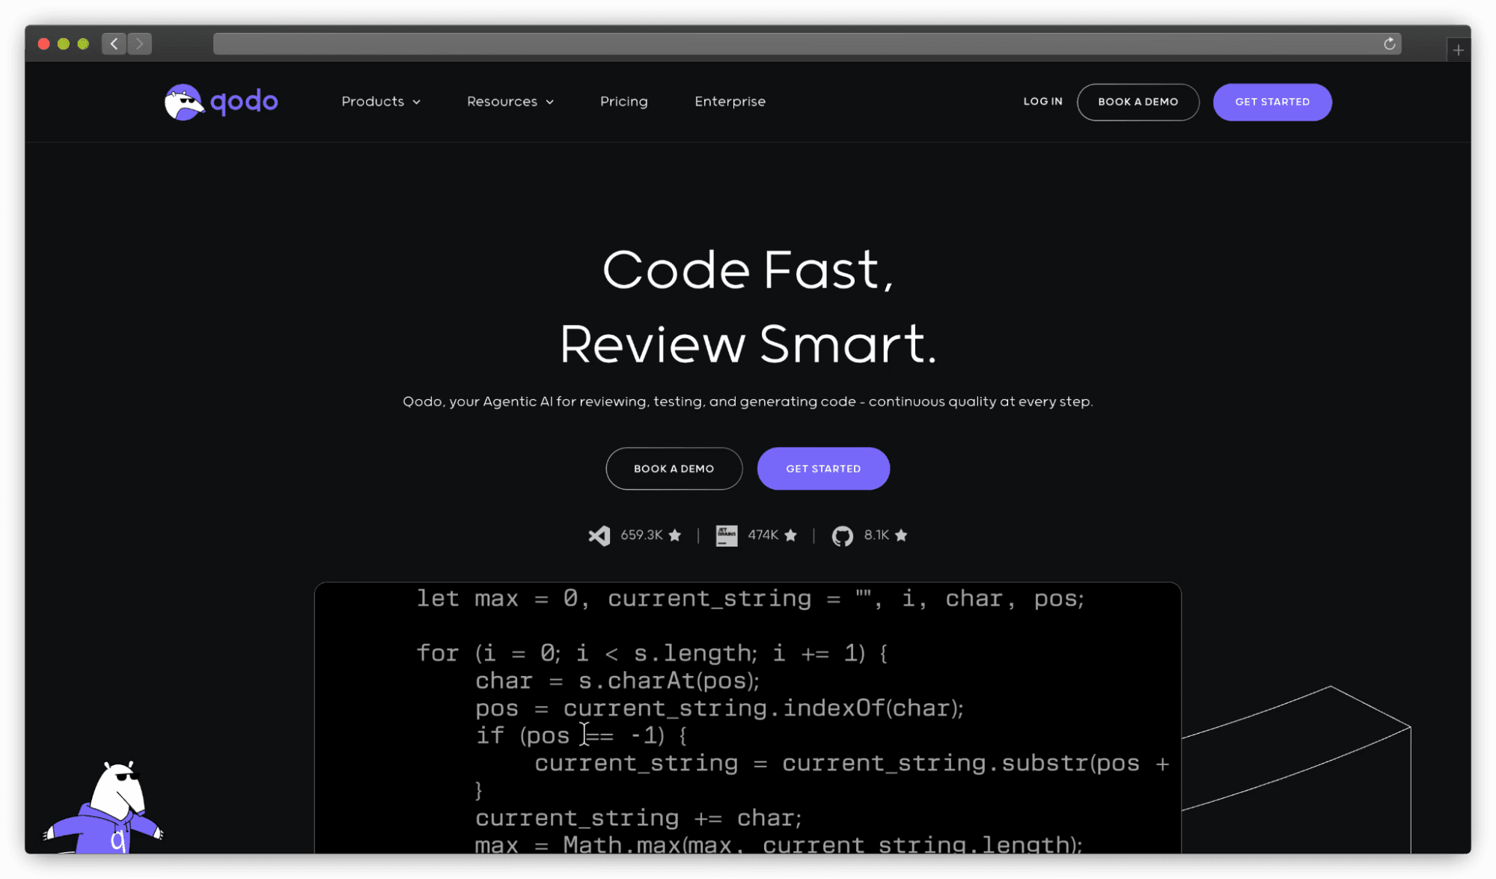Open a new browser tab
Image resolution: width=1496 pixels, height=879 pixels.
(x=1457, y=49)
